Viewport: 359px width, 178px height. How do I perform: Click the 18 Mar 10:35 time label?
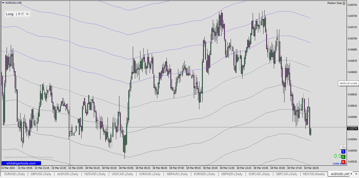211,168
